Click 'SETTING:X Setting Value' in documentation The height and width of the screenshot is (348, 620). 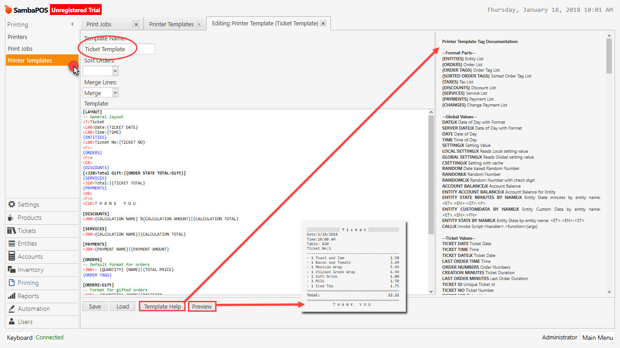(x=467, y=145)
